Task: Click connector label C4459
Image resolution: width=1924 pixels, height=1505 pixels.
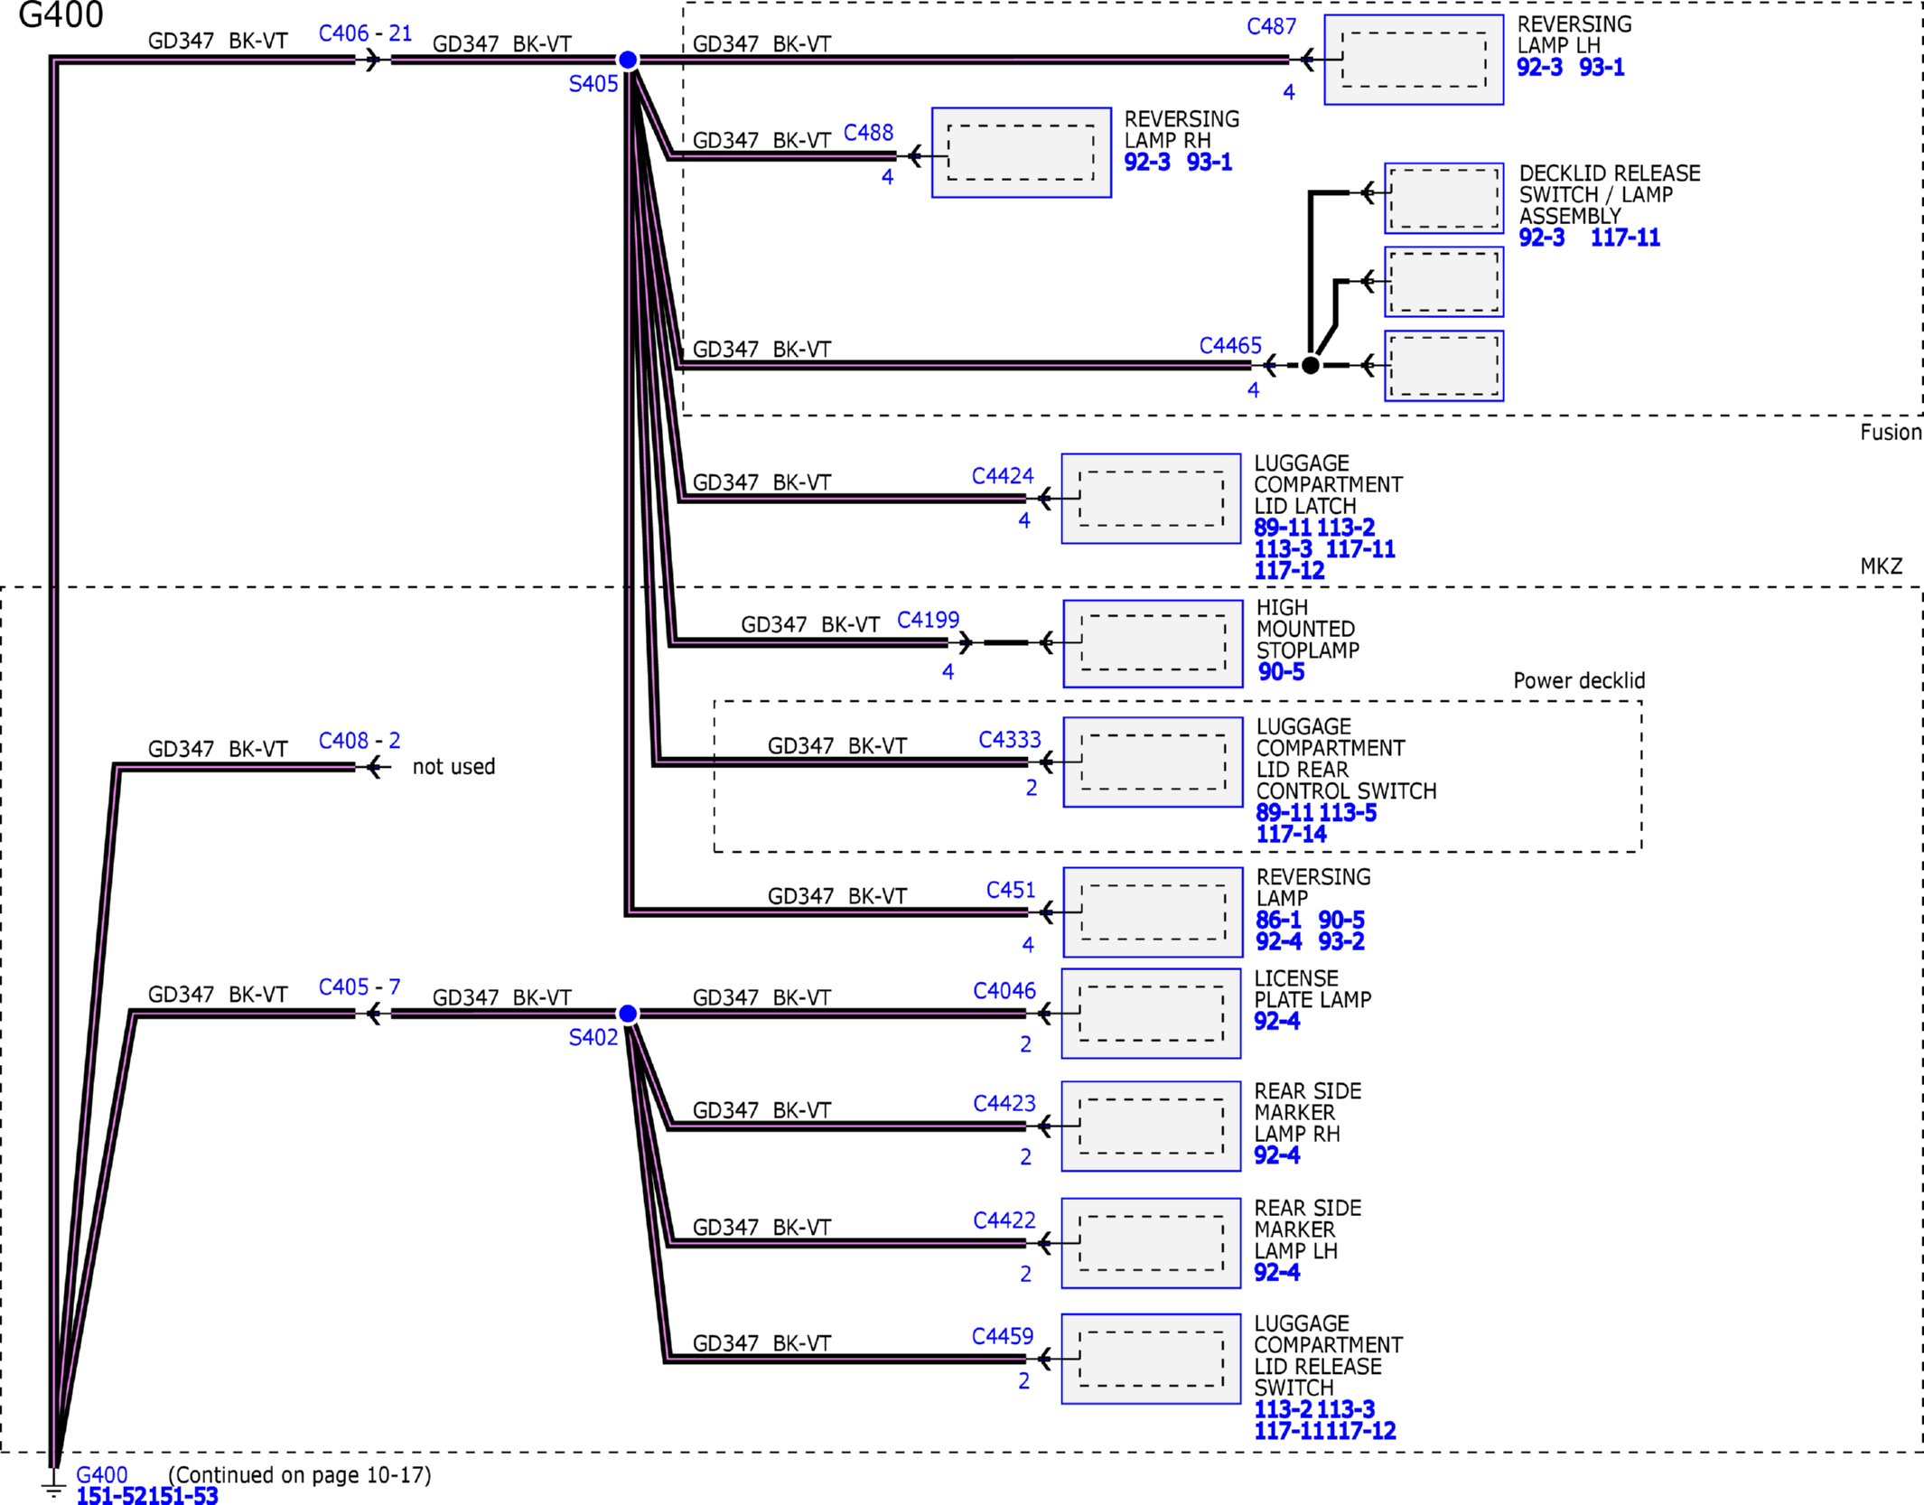Action: 1003,1336
